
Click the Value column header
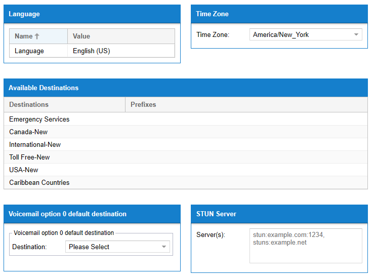click(81, 36)
